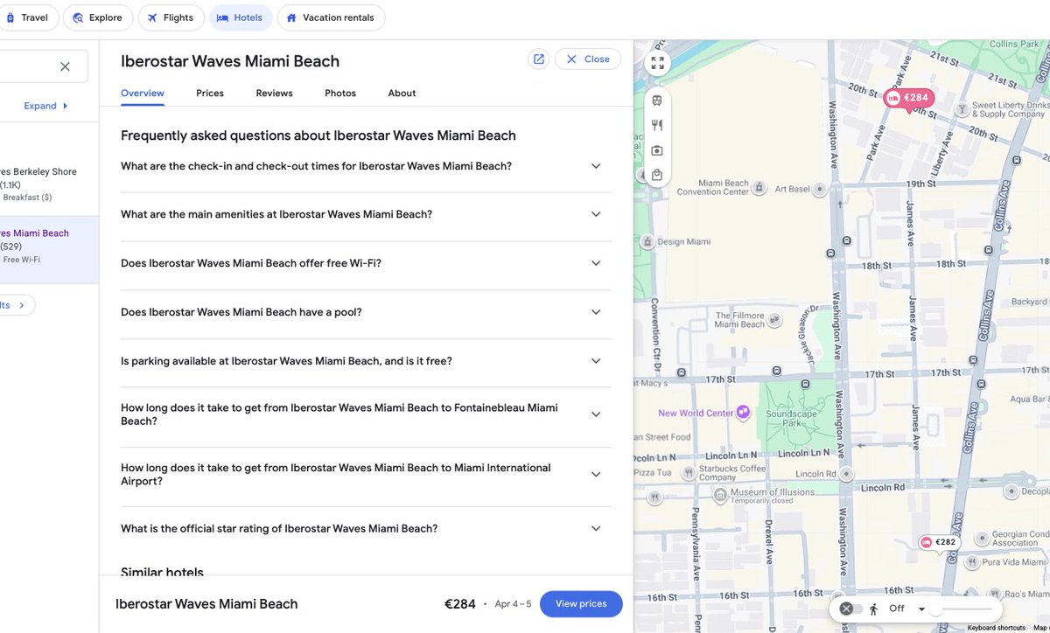Select the Hotels tab

(240, 17)
